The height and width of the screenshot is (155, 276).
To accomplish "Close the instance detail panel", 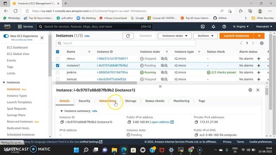I will tap(258, 90).
